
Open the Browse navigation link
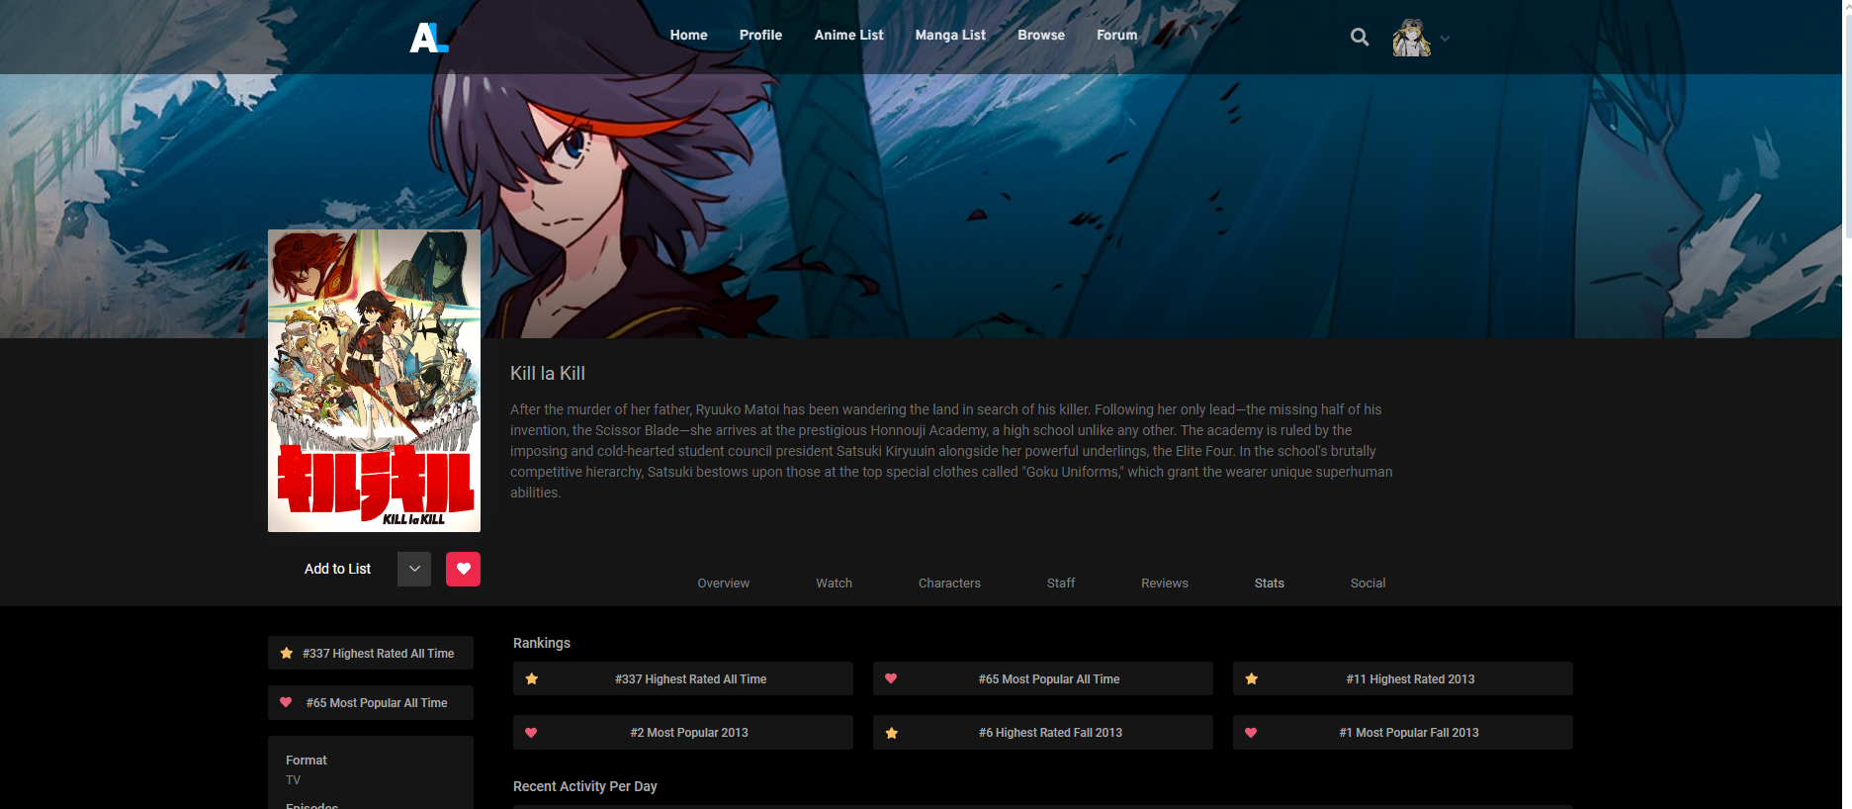click(x=1040, y=35)
